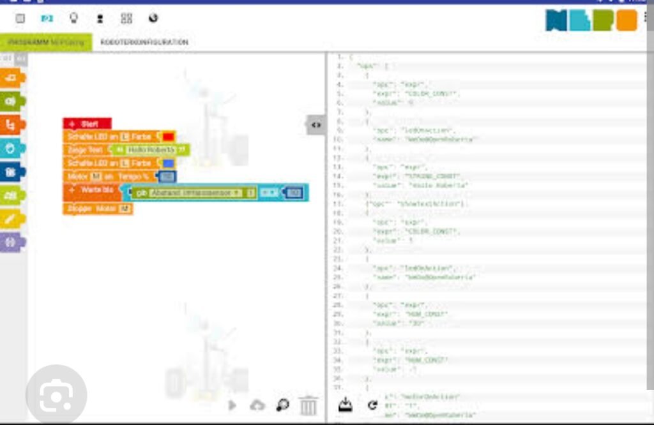
Task: Run the program with the play button
Action: pyautogui.click(x=232, y=405)
